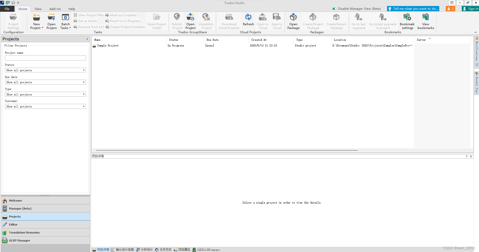
Task: Go to the Welcome view
Action: [x=45, y=201]
